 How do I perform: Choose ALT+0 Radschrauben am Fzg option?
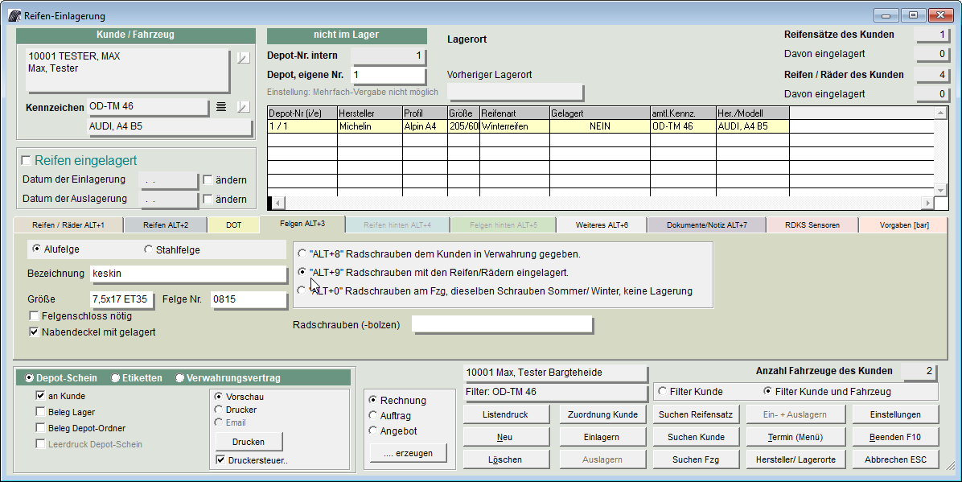click(x=302, y=290)
